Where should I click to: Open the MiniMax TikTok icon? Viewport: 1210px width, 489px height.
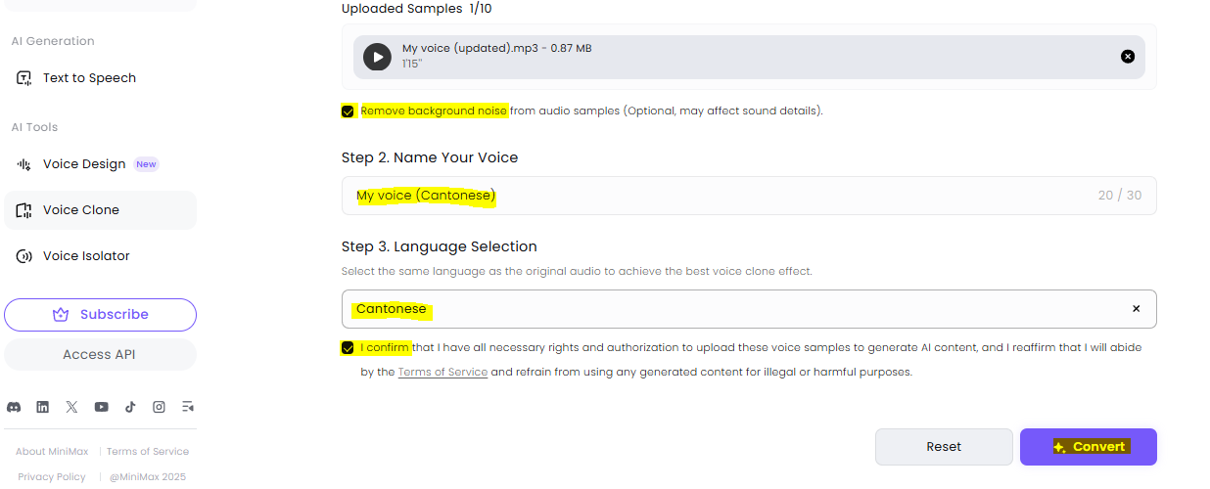point(129,407)
